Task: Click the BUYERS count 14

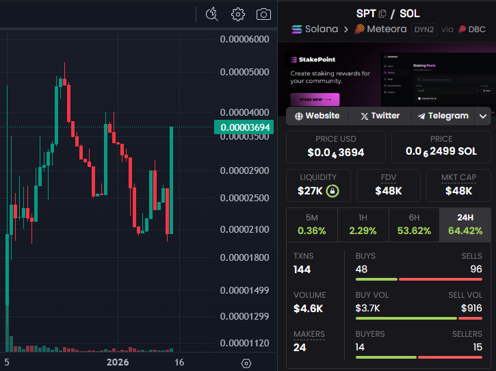Action: 360,347
